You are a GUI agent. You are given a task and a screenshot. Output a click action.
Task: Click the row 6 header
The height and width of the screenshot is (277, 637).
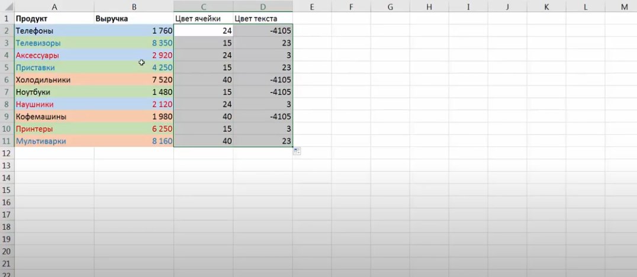[7, 79]
